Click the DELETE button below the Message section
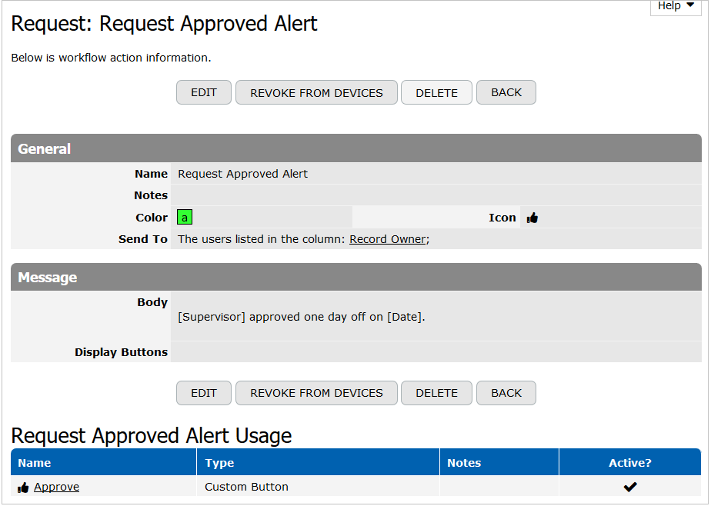 click(x=436, y=393)
